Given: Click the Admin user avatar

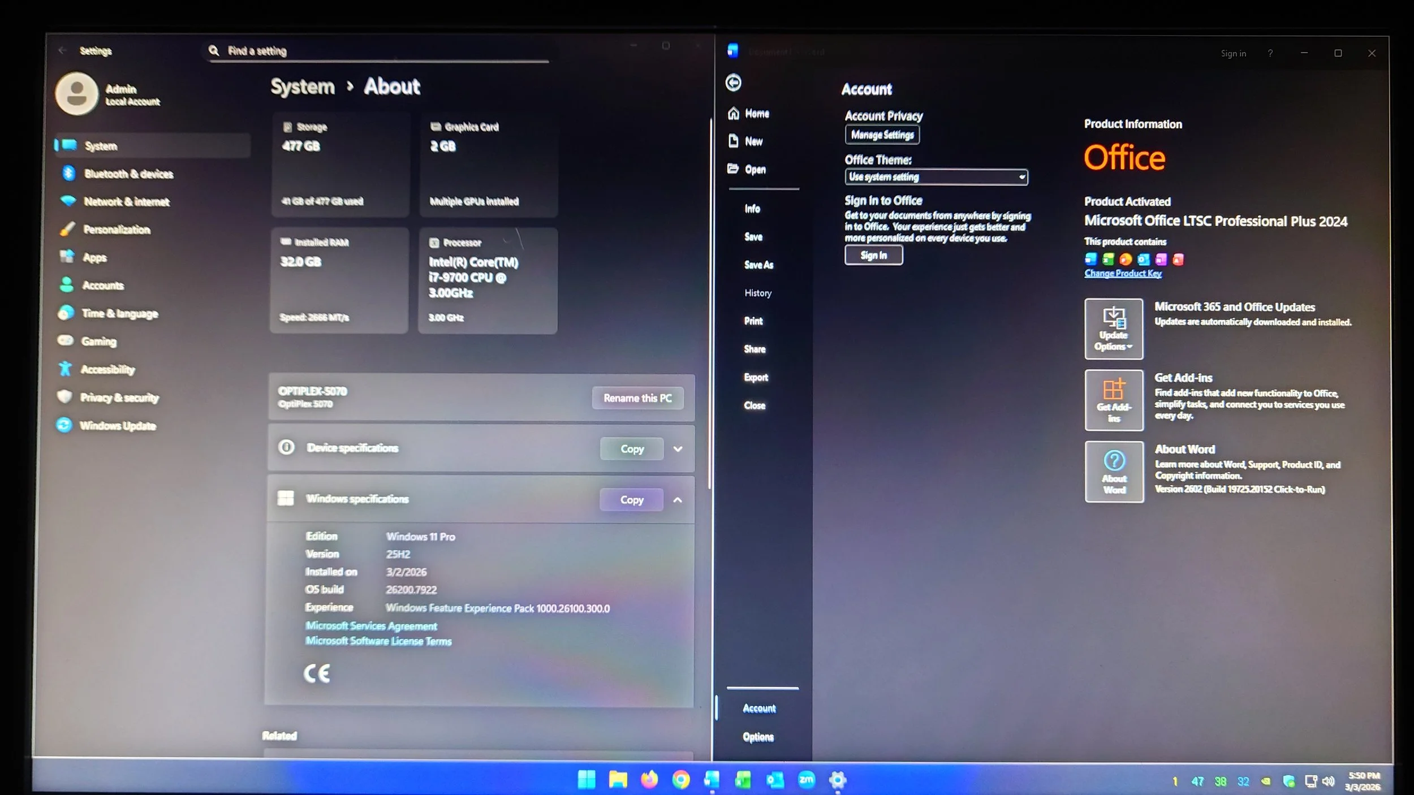Looking at the screenshot, I should [77, 93].
